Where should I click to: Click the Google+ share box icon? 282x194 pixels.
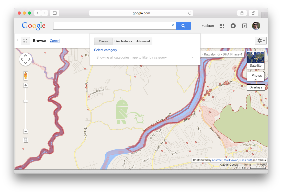(245, 26)
